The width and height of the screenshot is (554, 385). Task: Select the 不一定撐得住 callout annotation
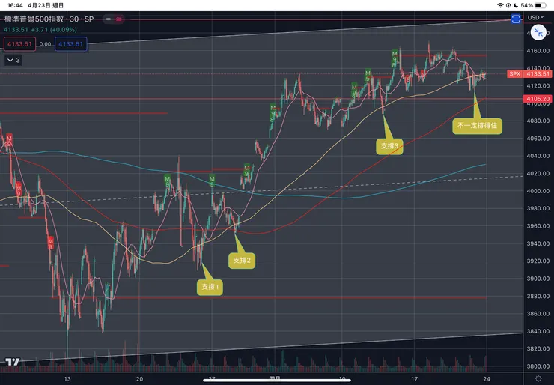point(477,126)
